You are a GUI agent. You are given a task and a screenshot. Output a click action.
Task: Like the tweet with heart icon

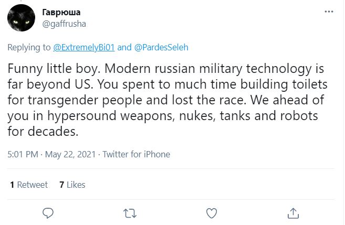click(212, 213)
